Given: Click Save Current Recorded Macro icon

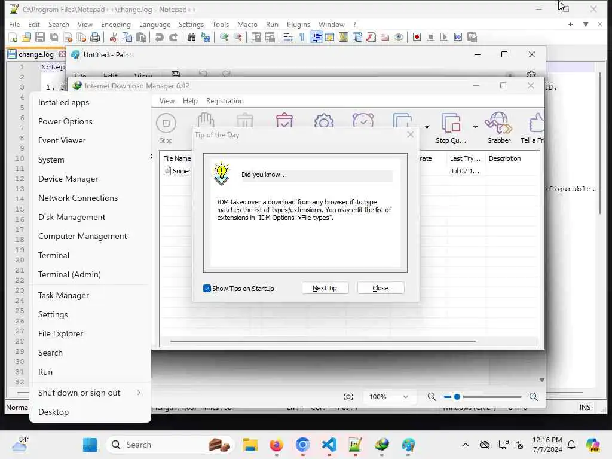Looking at the screenshot, I should 472,37.
